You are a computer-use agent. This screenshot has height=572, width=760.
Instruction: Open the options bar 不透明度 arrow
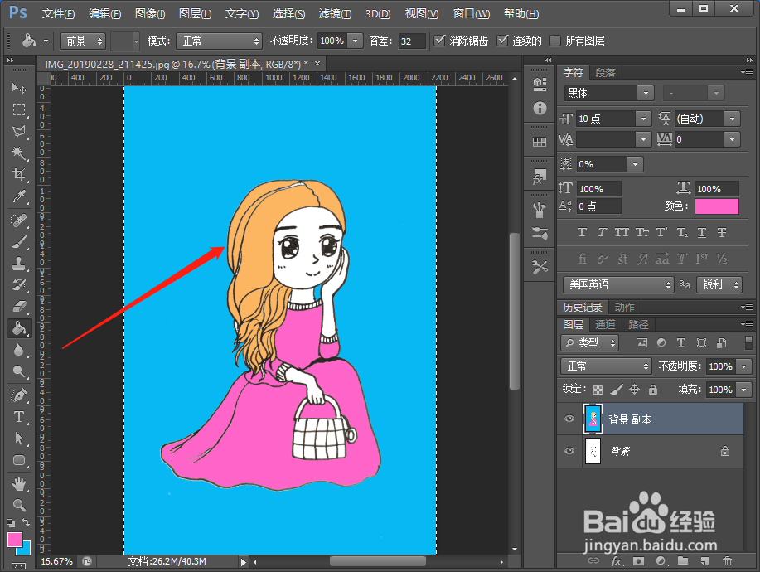(356, 41)
